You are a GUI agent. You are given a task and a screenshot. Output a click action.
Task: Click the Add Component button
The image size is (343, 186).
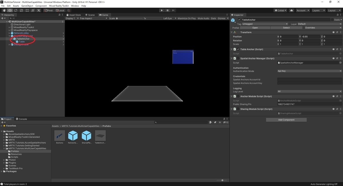point(286,120)
